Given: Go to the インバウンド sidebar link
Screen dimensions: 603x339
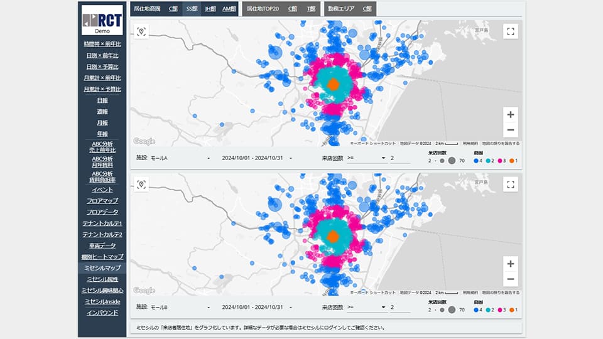Looking at the screenshot, I should [102, 313].
